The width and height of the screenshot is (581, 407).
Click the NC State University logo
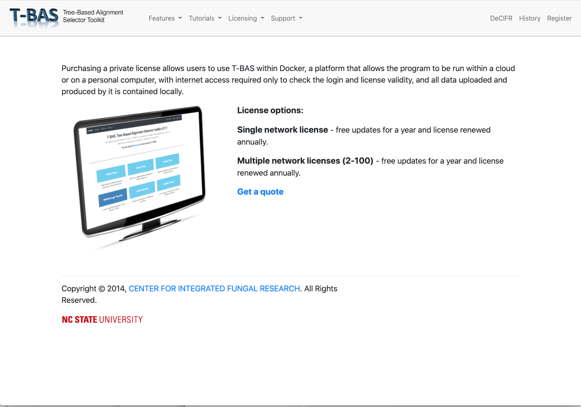coord(102,319)
